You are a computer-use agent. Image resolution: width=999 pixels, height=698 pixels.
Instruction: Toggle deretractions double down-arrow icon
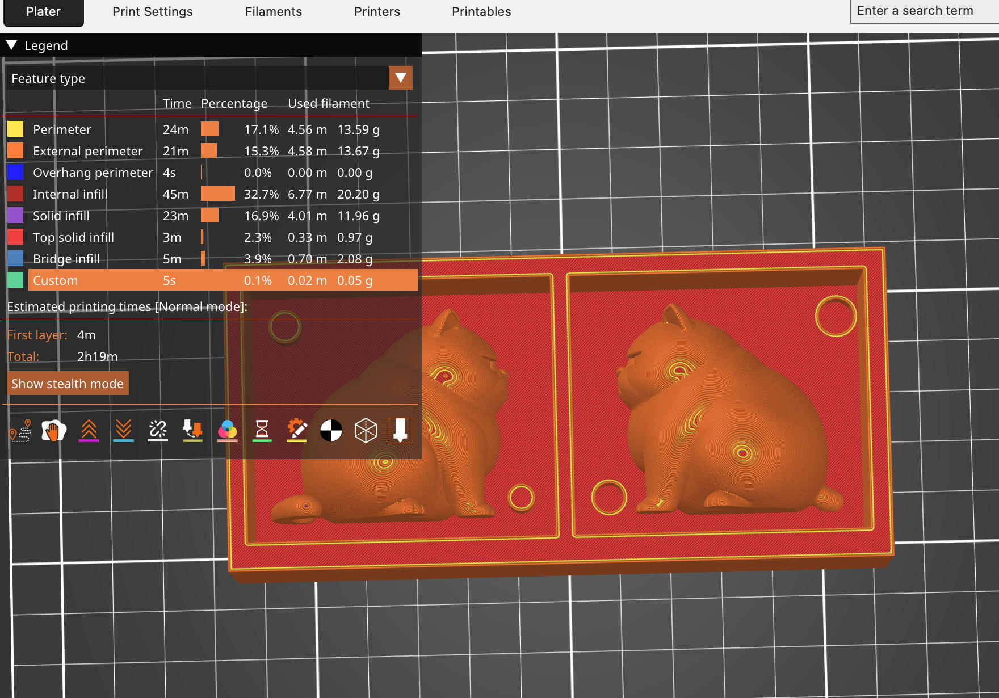click(x=123, y=431)
